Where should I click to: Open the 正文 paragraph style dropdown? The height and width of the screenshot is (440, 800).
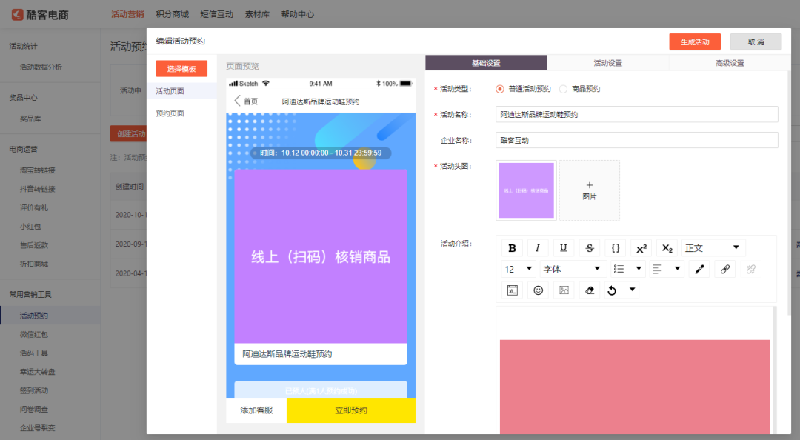pos(713,248)
